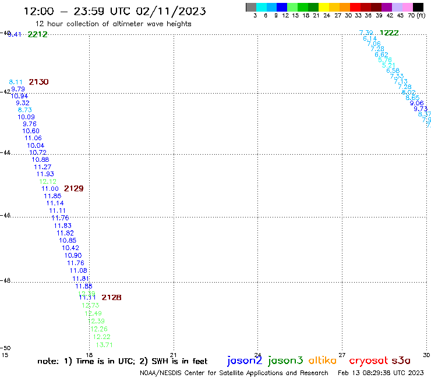Click wave height value 6.58
Viewport: 431px width, 378px height.
(x=393, y=70)
